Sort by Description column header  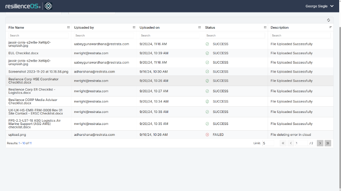click(x=279, y=28)
